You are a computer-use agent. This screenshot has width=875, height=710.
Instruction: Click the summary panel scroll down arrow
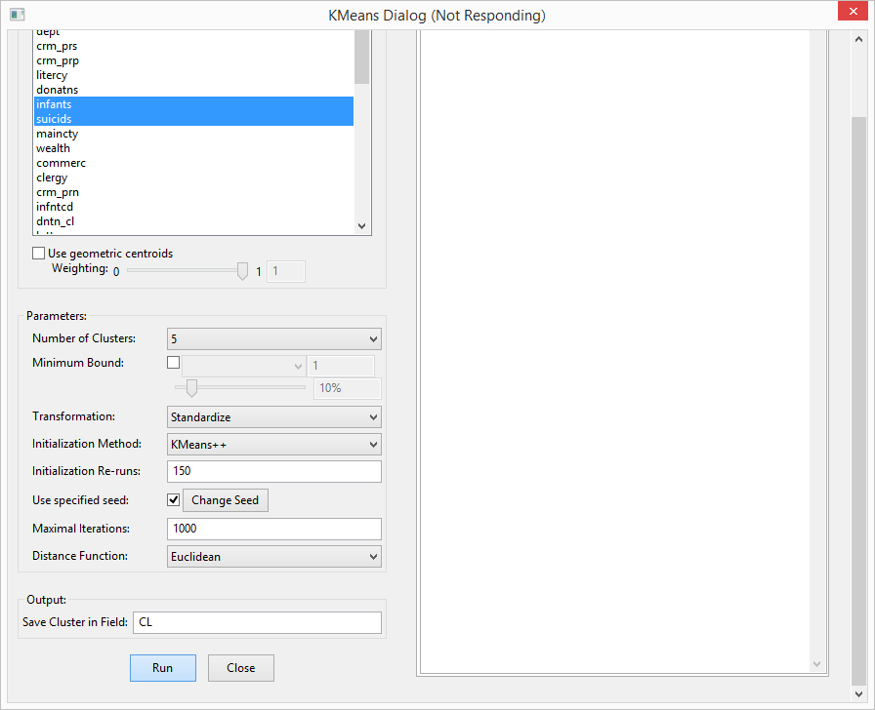tap(817, 664)
